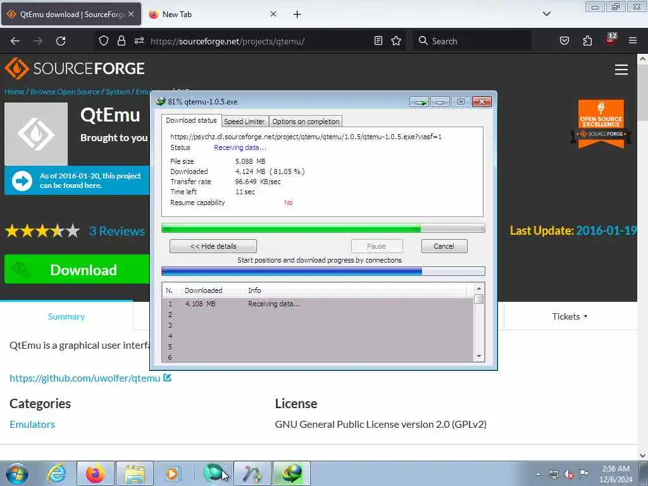Open Windows Explorer folder taskbar icon
Screen dimensions: 648x486
[135, 473]
